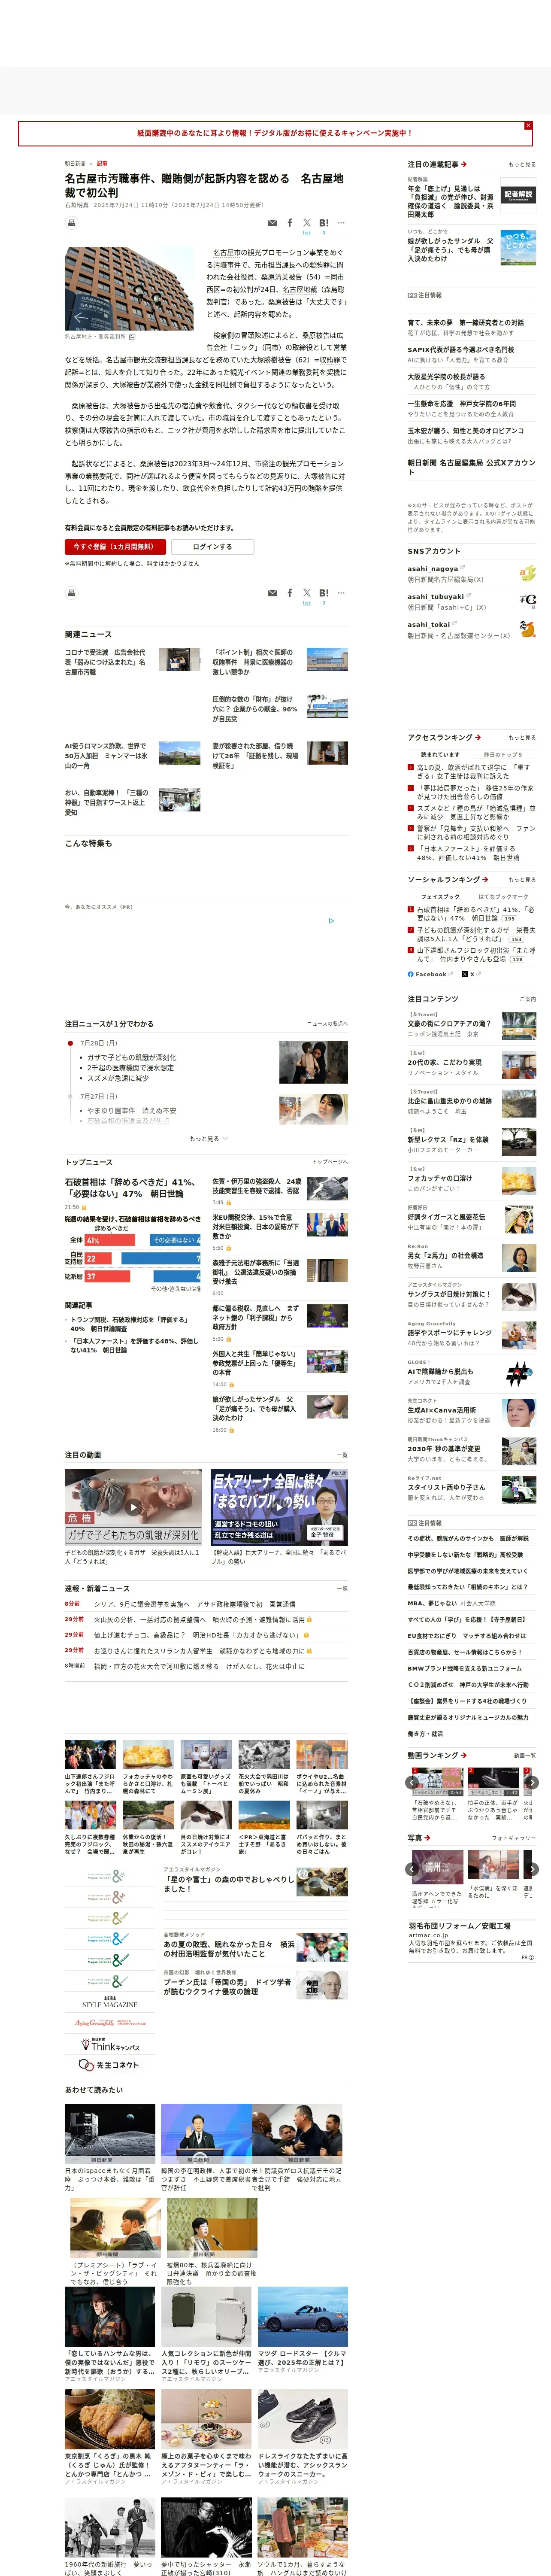Open コロナで受注減 related news article
551x2576 pixels.
click(x=105, y=662)
